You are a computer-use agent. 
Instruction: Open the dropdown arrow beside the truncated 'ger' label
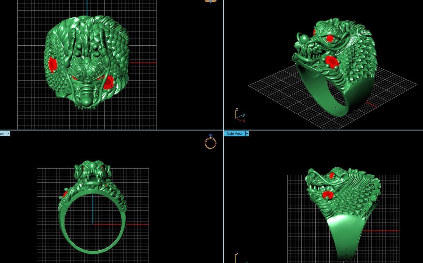(x=8, y=134)
